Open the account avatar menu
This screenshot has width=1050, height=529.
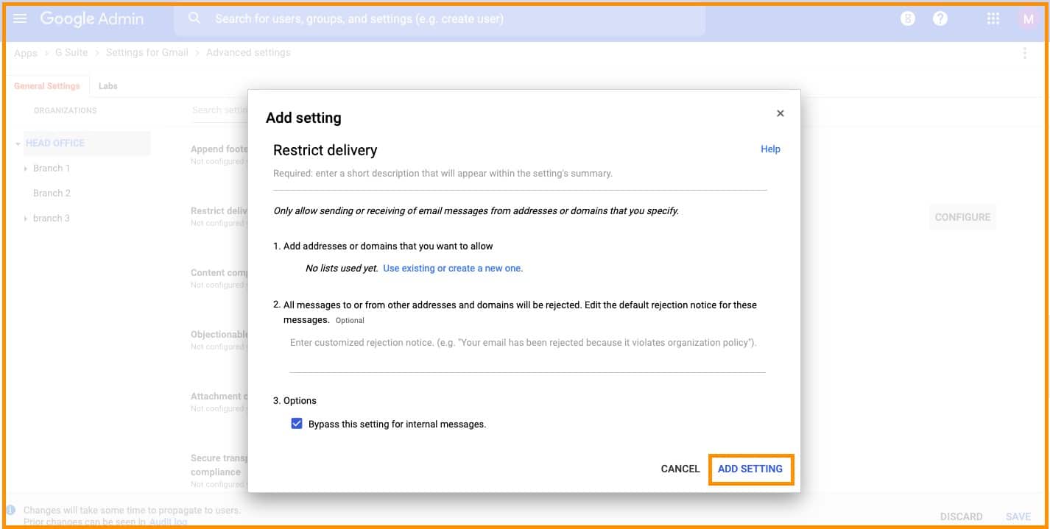(x=1029, y=19)
